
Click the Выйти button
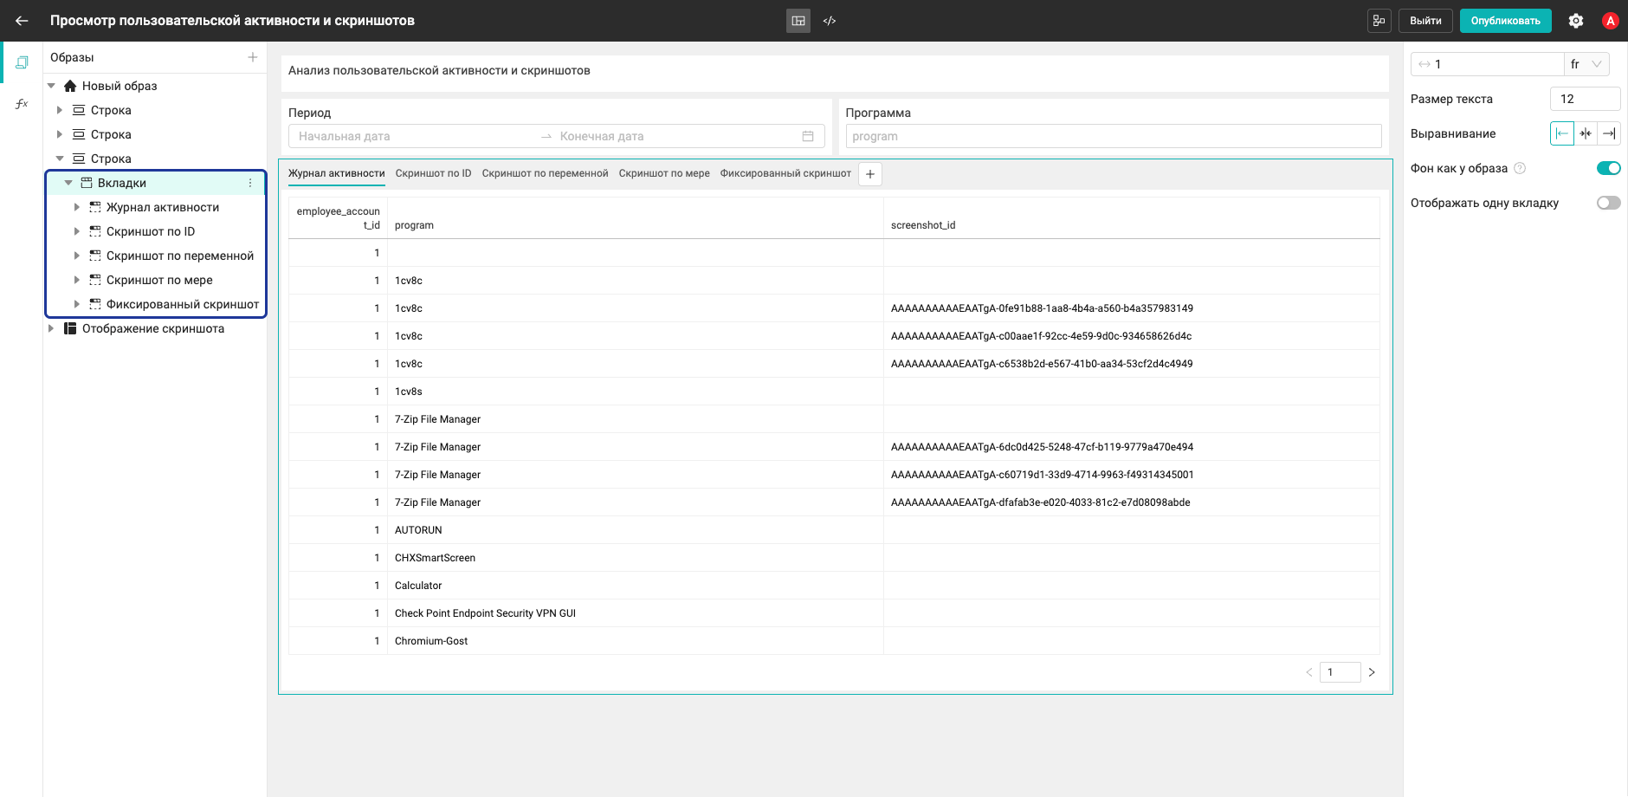(x=1425, y=21)
